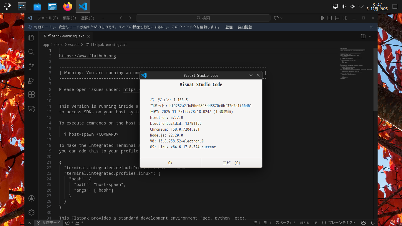The height and width of the screenshot is (226, 402).
Task: Click the 詳細情報 link in trust banner
Action: (245, 27)
